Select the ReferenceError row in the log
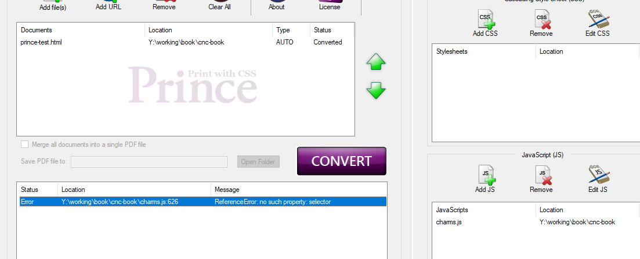 [x=203, y=202]
